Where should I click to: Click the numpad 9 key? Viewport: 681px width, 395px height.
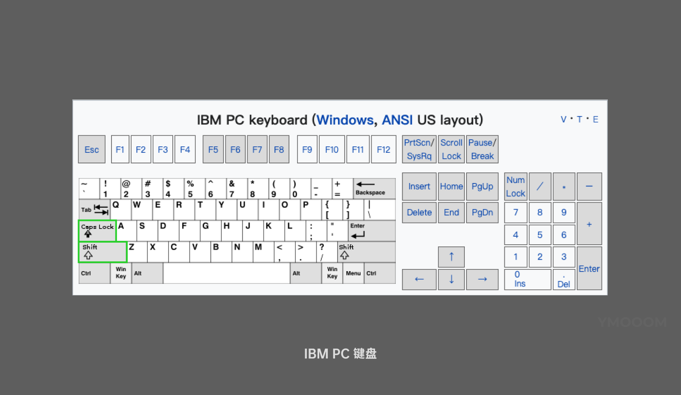(x=564, y=212)
